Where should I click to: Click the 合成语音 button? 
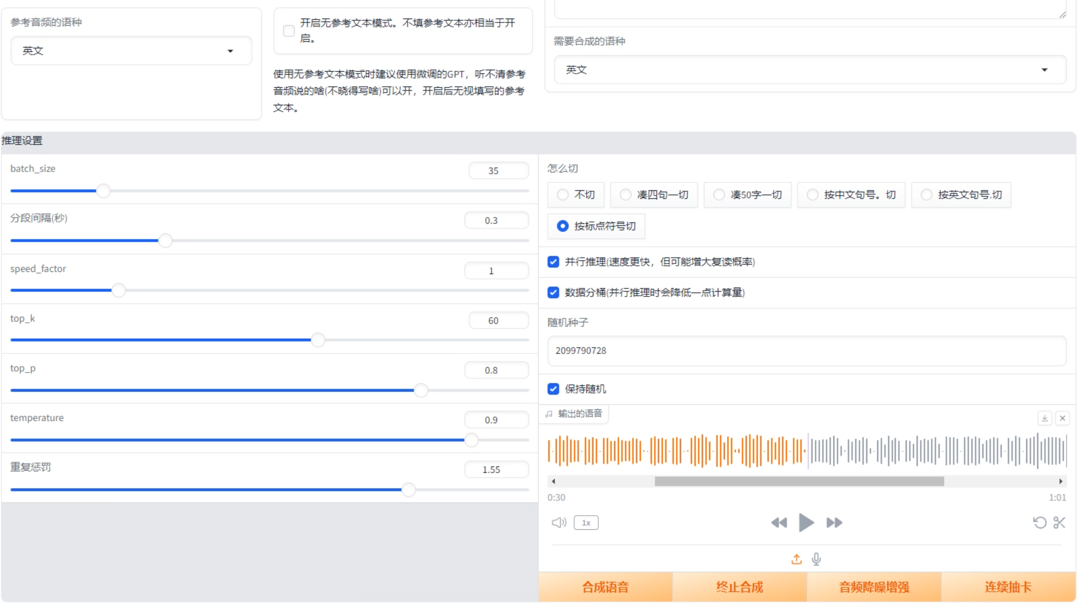605,587
